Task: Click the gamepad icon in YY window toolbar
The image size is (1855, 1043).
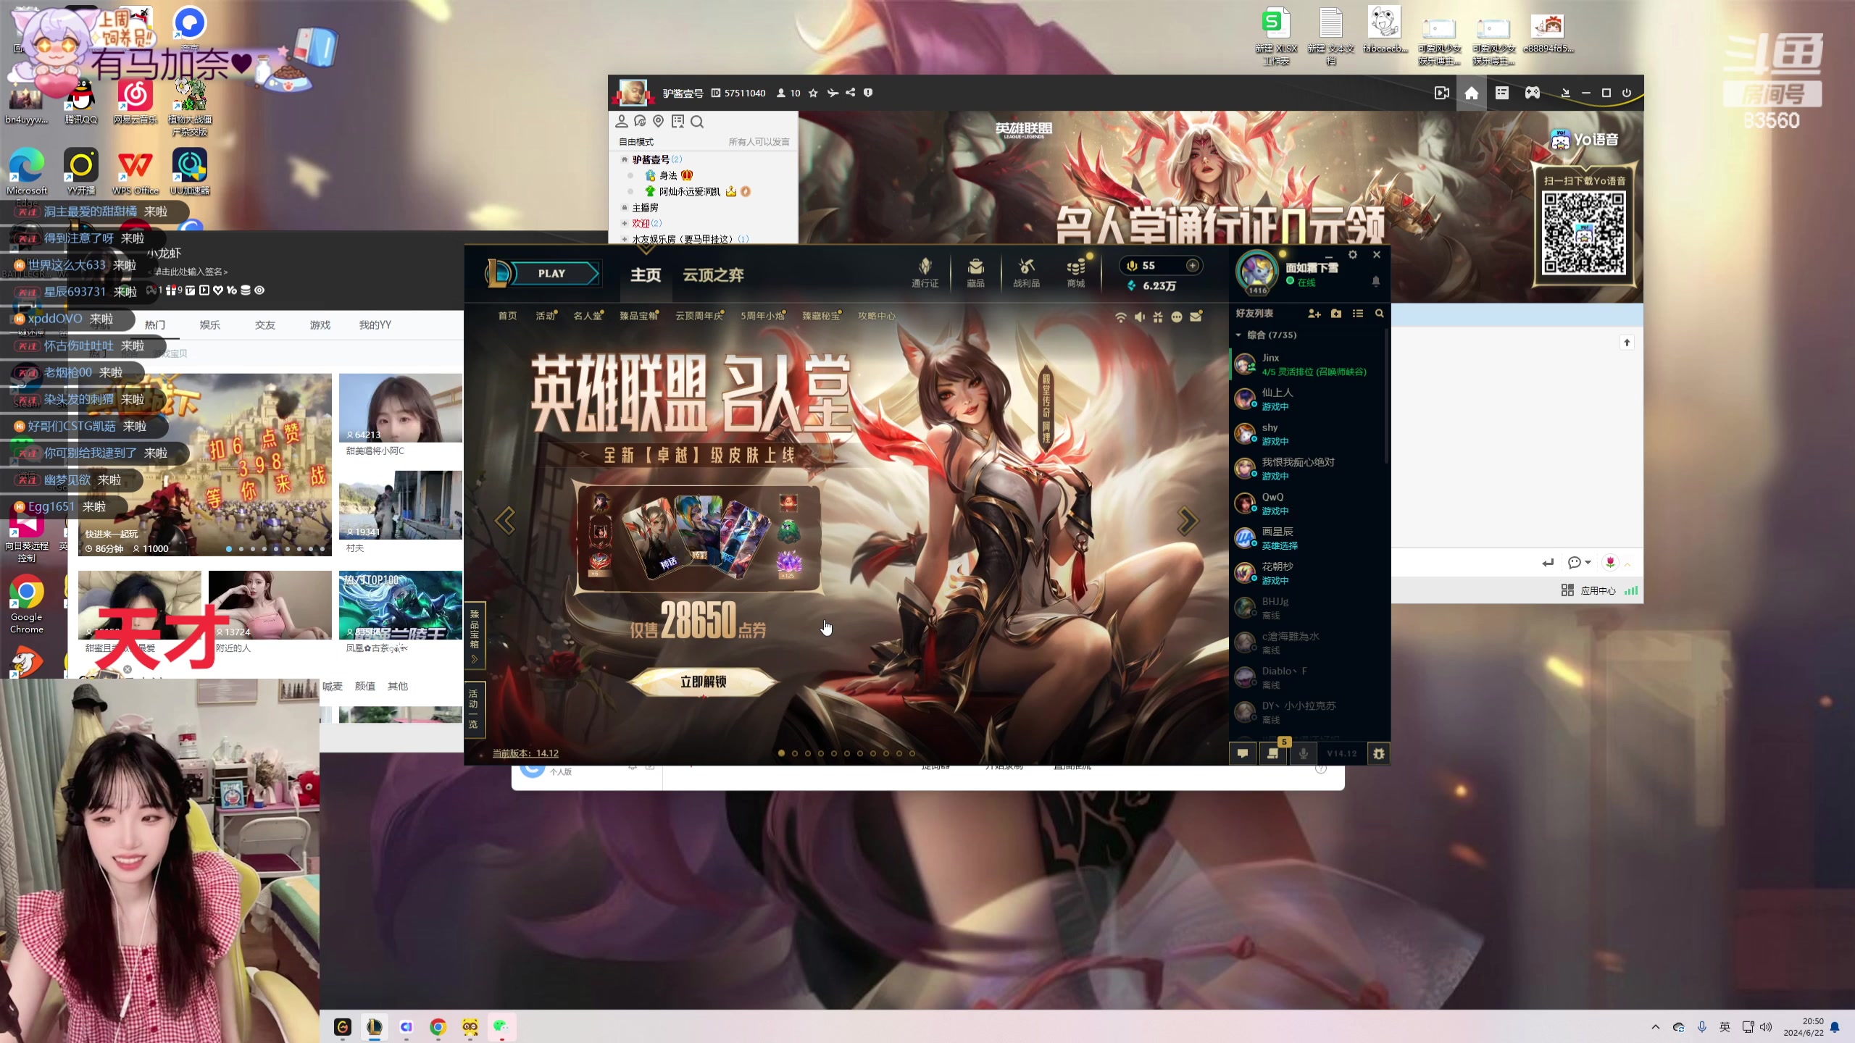Action: (1533, 93)
